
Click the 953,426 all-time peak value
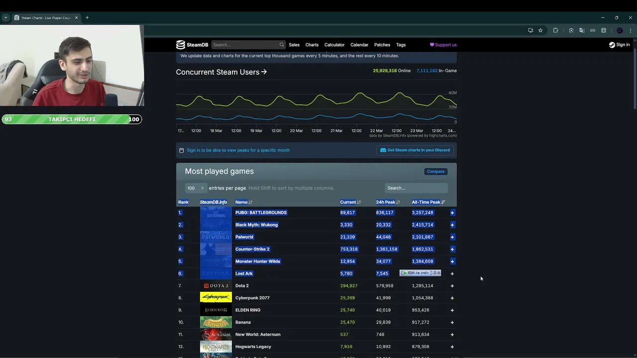click(x=421, y=310)
